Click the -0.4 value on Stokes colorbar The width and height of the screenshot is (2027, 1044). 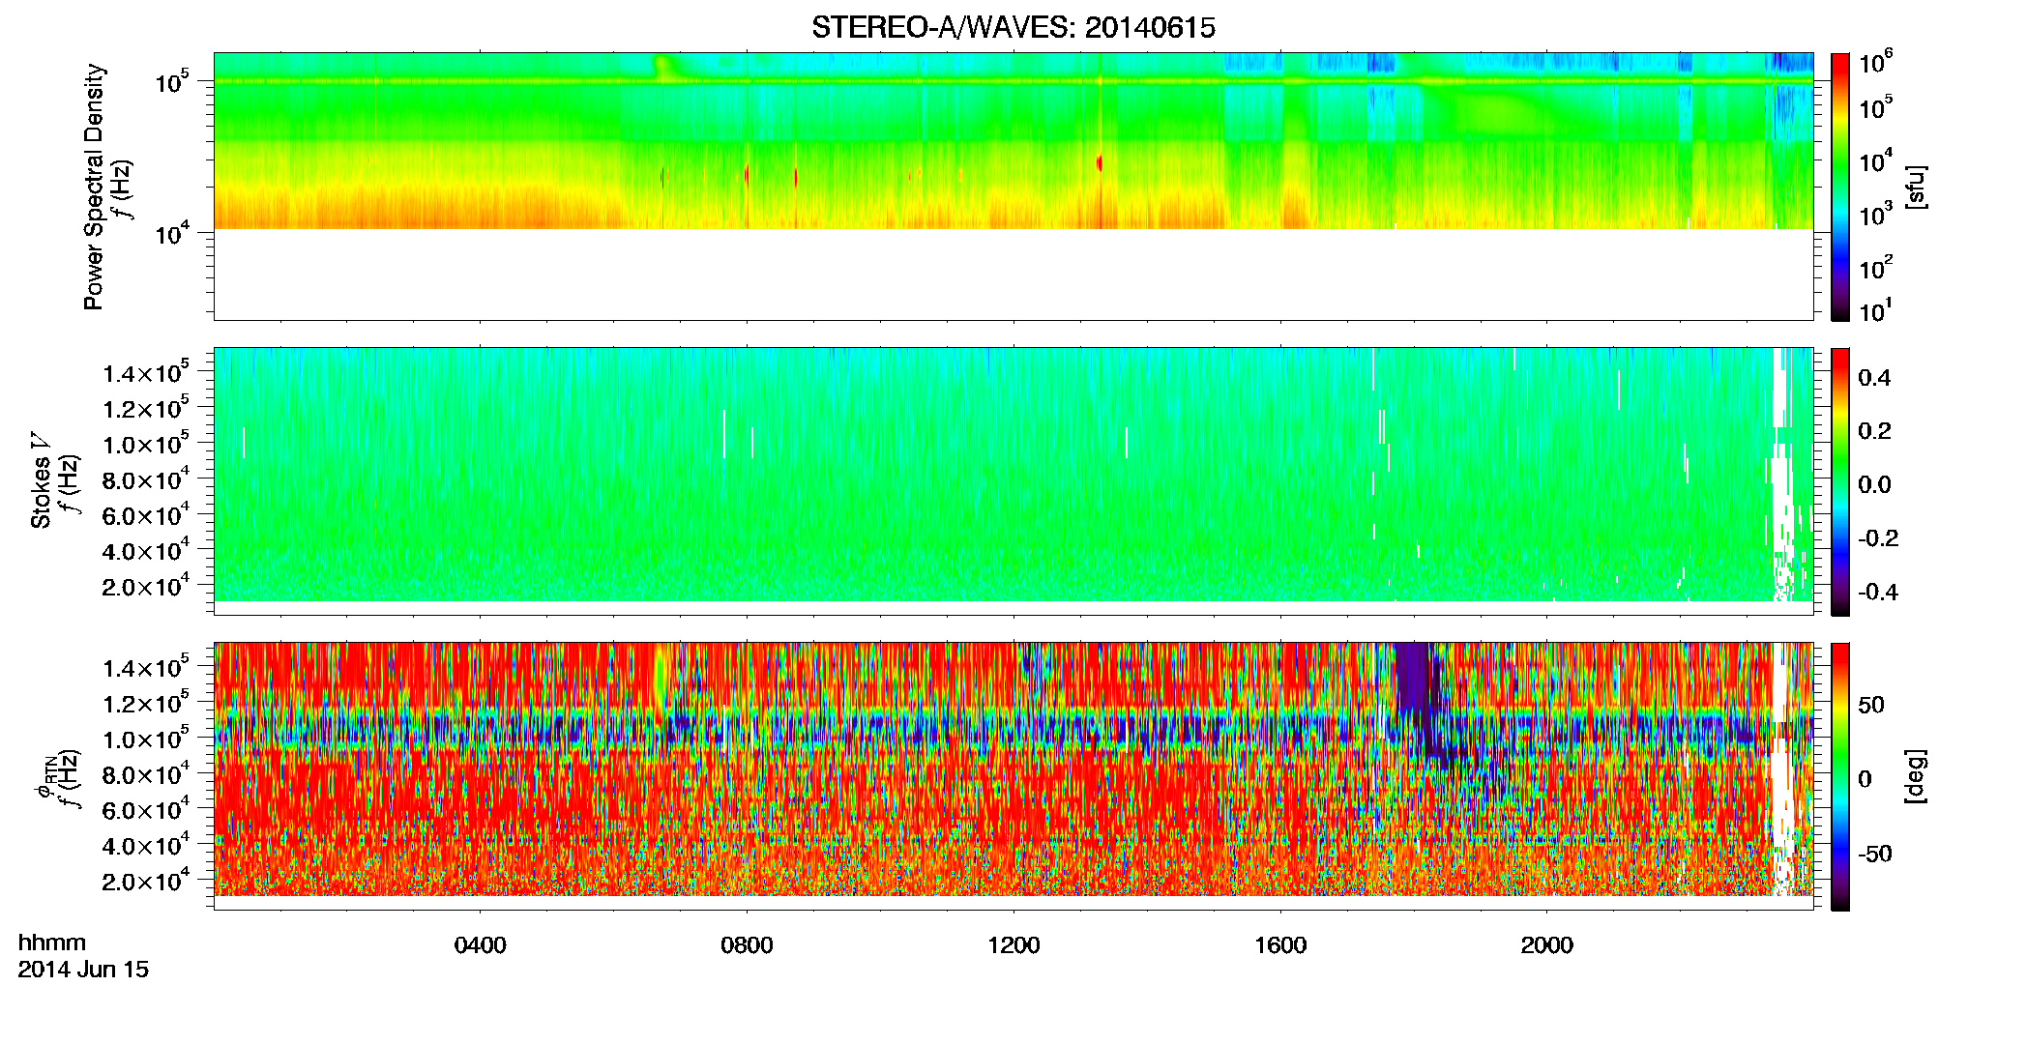pos(1878,592)
